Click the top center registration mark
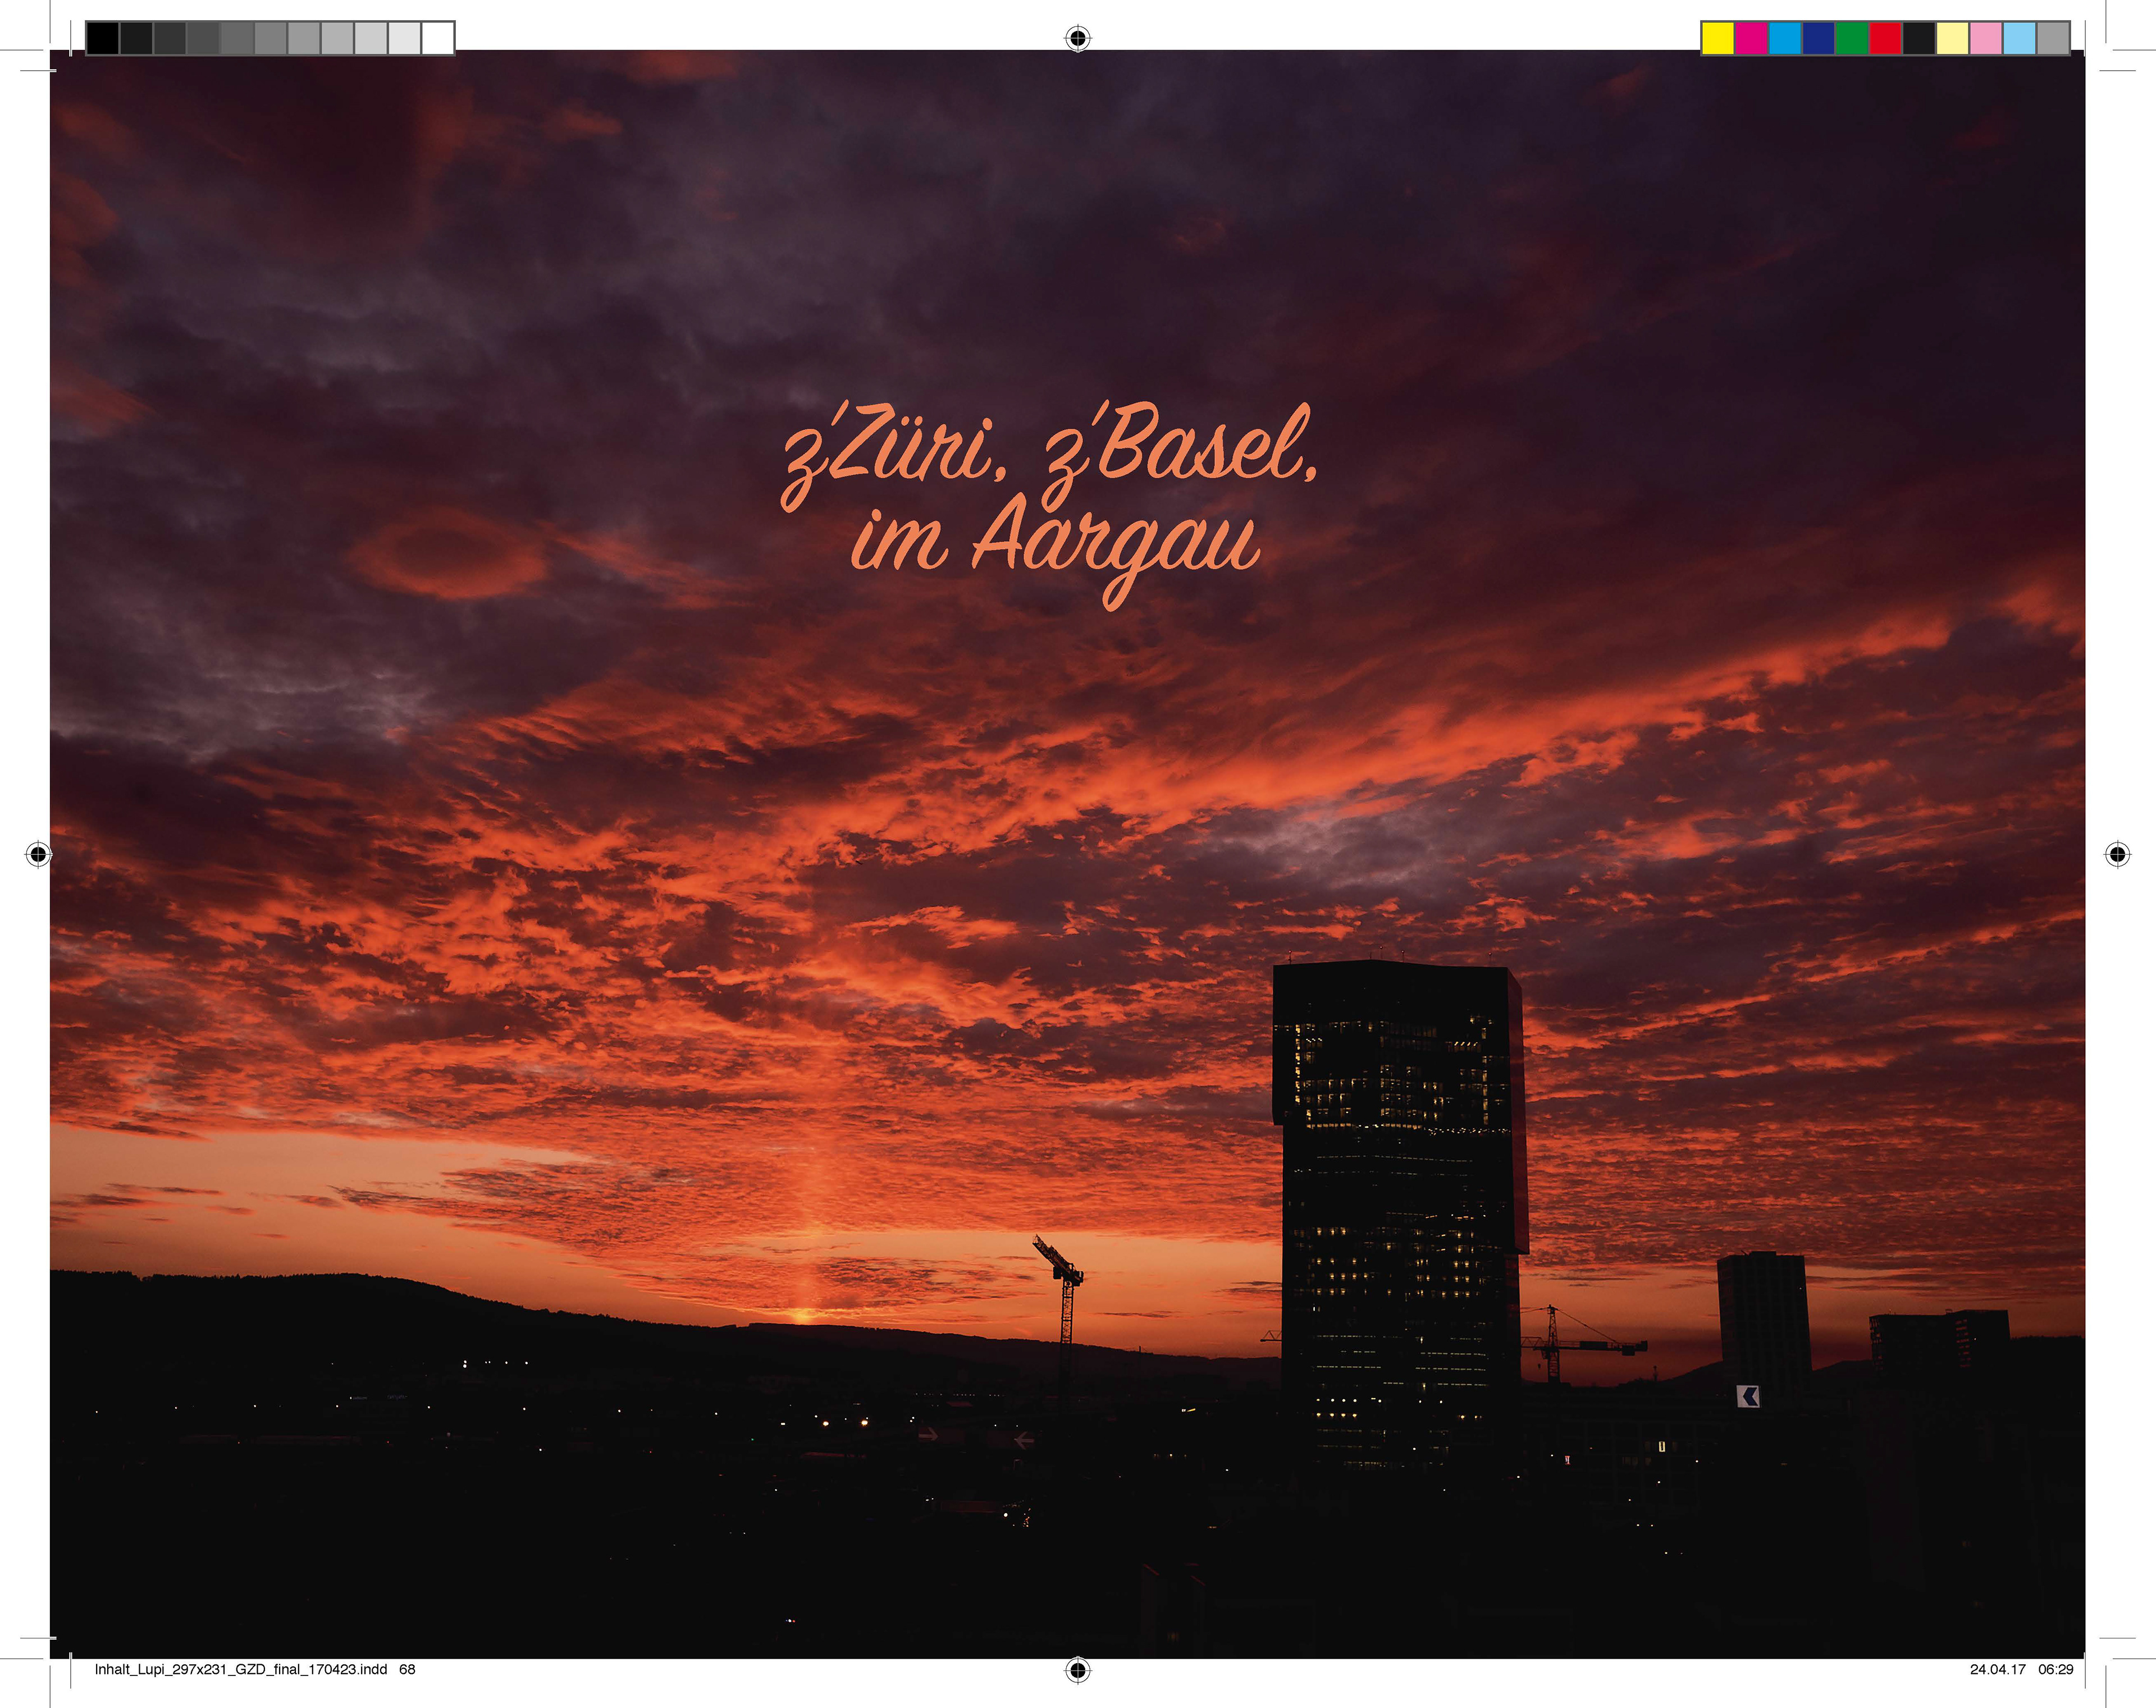The image size is (2156, 1708). (x=1077, y=38)
